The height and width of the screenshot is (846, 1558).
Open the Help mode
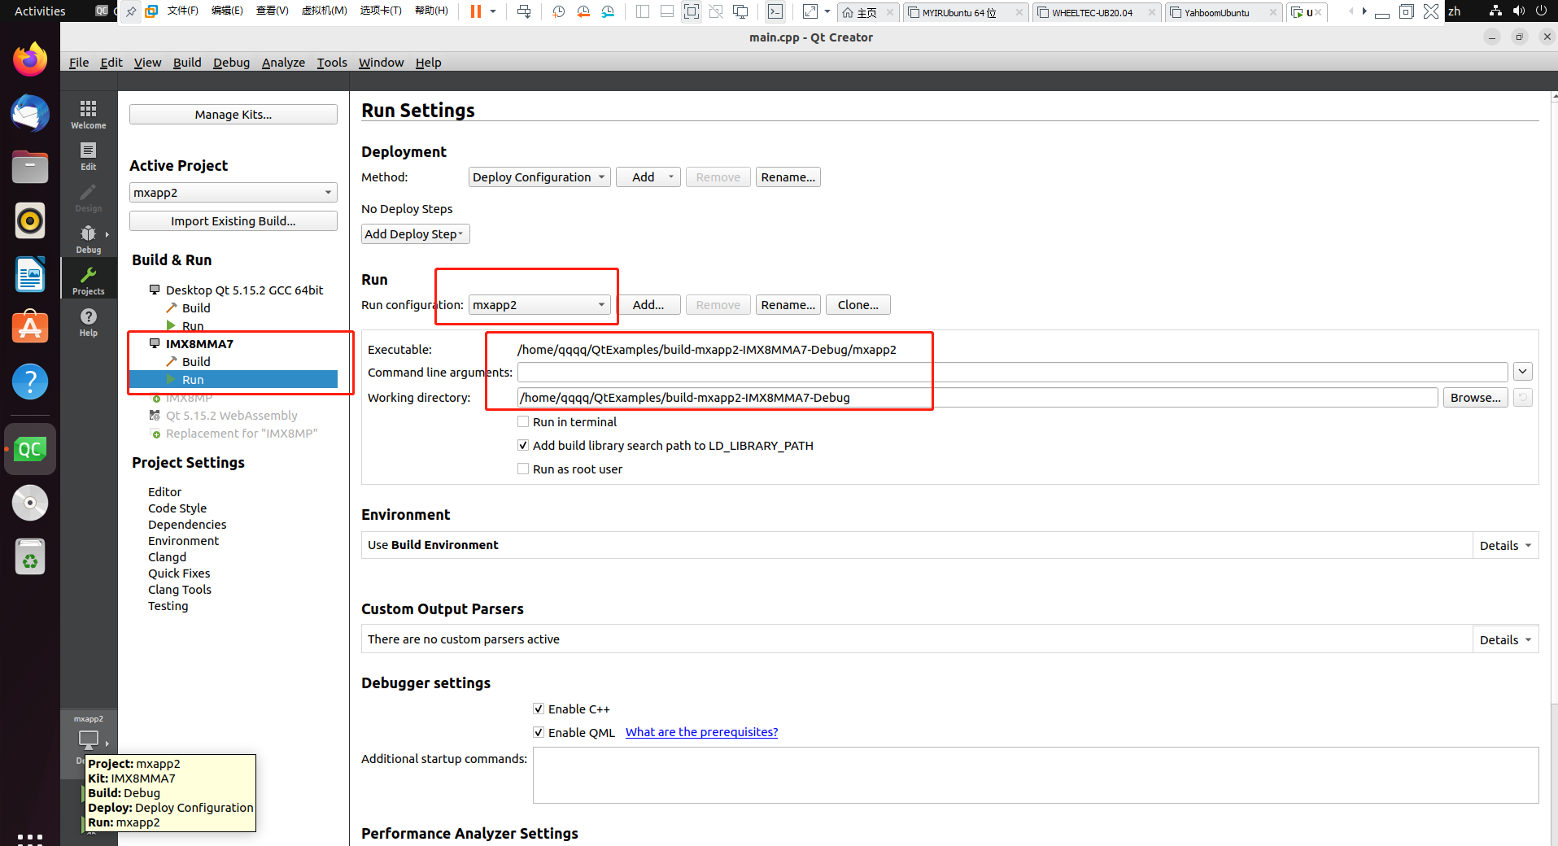click(88, 322)
